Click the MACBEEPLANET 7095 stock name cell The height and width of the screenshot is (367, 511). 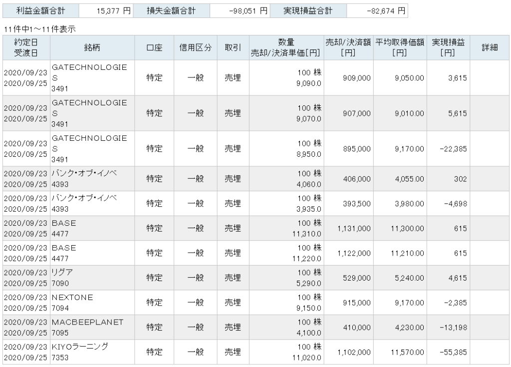[92, 328]
